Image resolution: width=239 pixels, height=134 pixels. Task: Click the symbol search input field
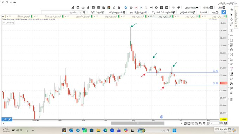pos(62,12)
